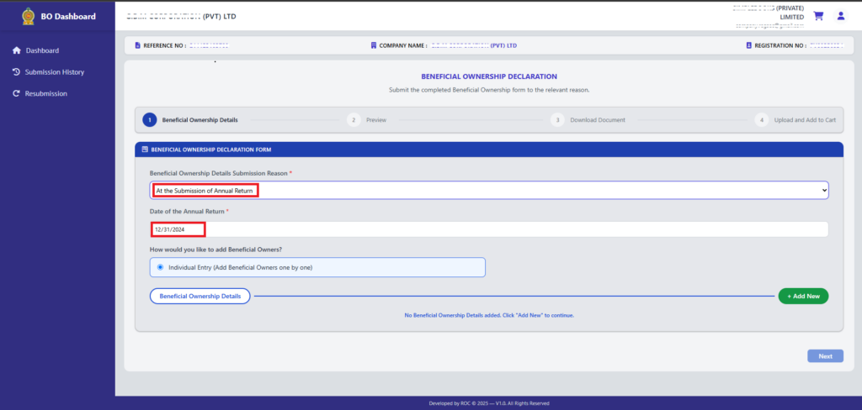This screenshot has height=410, width=862.
Task: Click the 'No Beneficial Ownership Details added' message
Action: [x=489, y=316]
